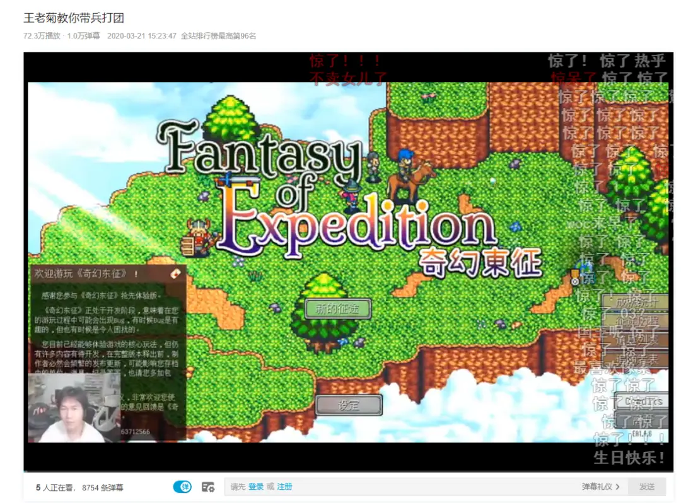Open the 设定 settings game button
The width and height of the screenshot is (681, 503).
(349, 405)
